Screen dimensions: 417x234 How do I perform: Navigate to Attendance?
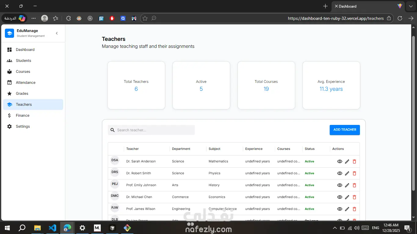(x=33, y=83)
